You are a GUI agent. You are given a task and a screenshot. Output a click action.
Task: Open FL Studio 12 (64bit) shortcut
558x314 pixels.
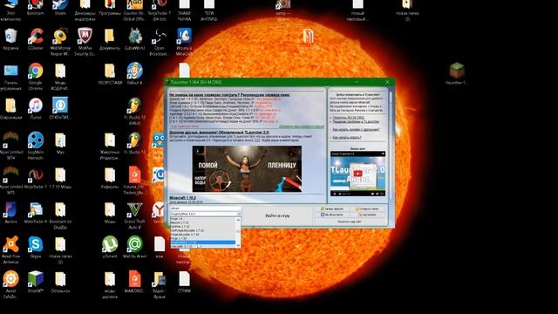click(x=134, y=112)
